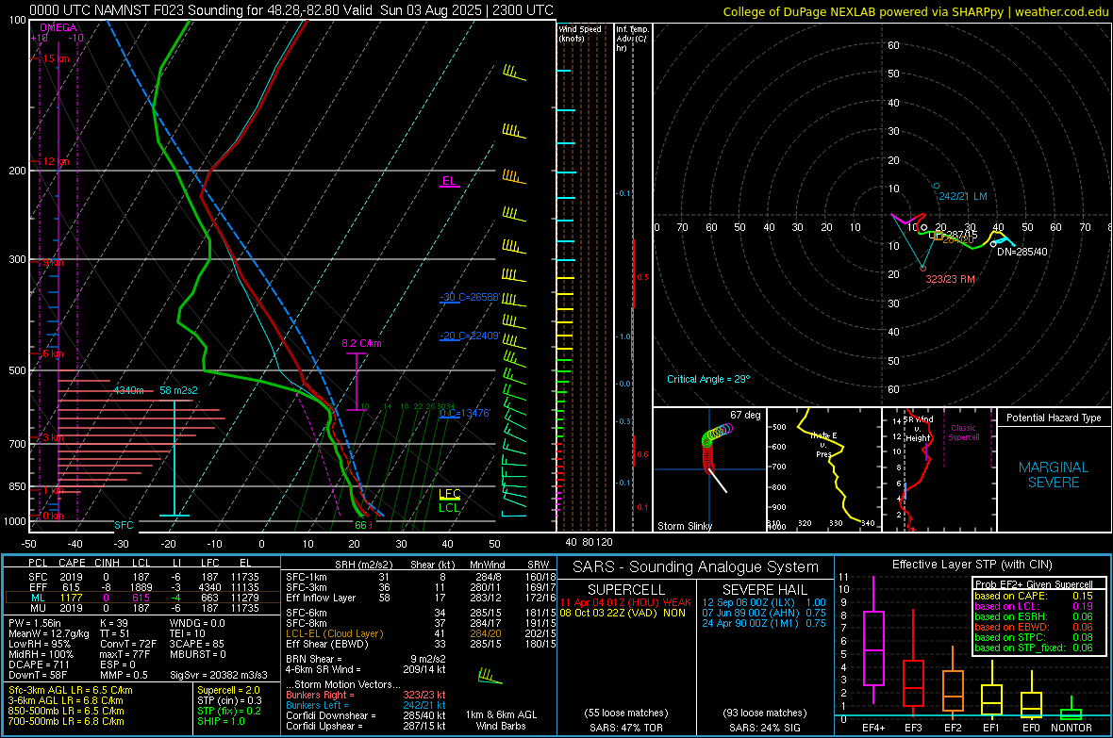The height and width of the screenshot is (738, 1113).
Task: Click the -20 C=22409' height label
Action: click(469, 336)
